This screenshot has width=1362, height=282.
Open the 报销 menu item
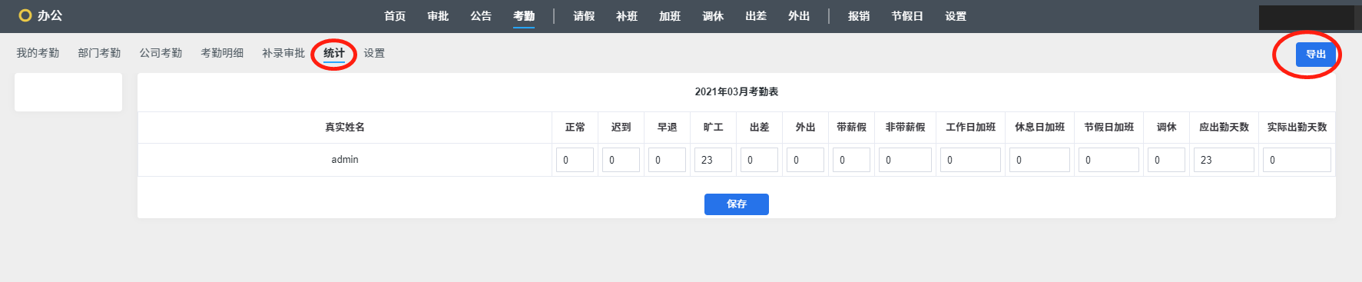click(859, 16)
